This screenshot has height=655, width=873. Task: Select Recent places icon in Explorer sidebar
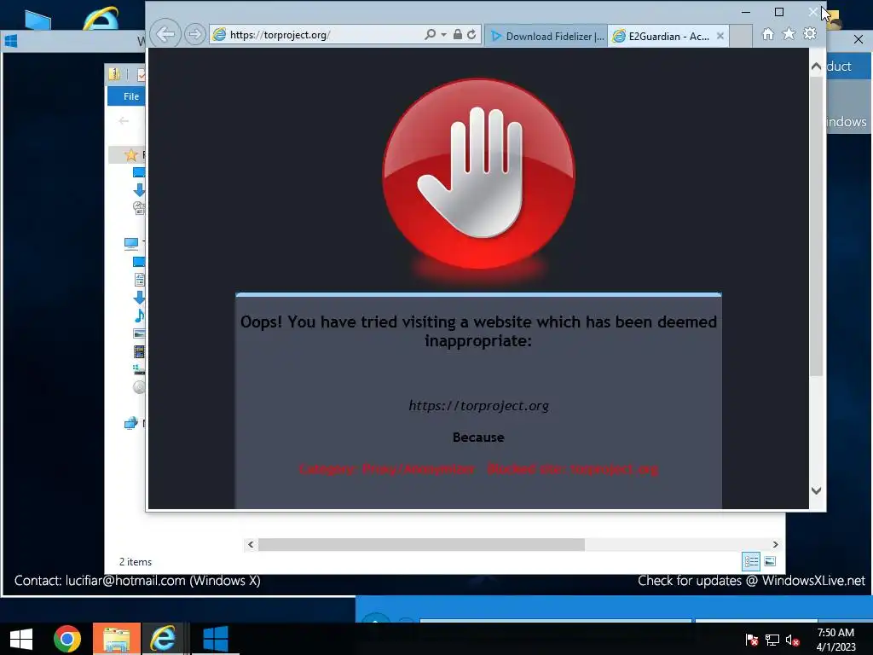139,208
